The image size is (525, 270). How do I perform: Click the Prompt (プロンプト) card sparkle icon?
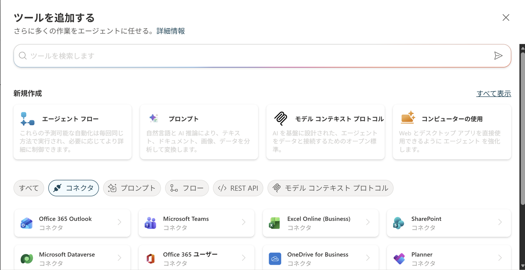(154, 118)
